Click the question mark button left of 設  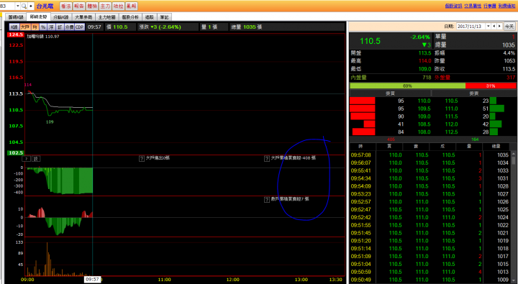(x=26, y=159)
